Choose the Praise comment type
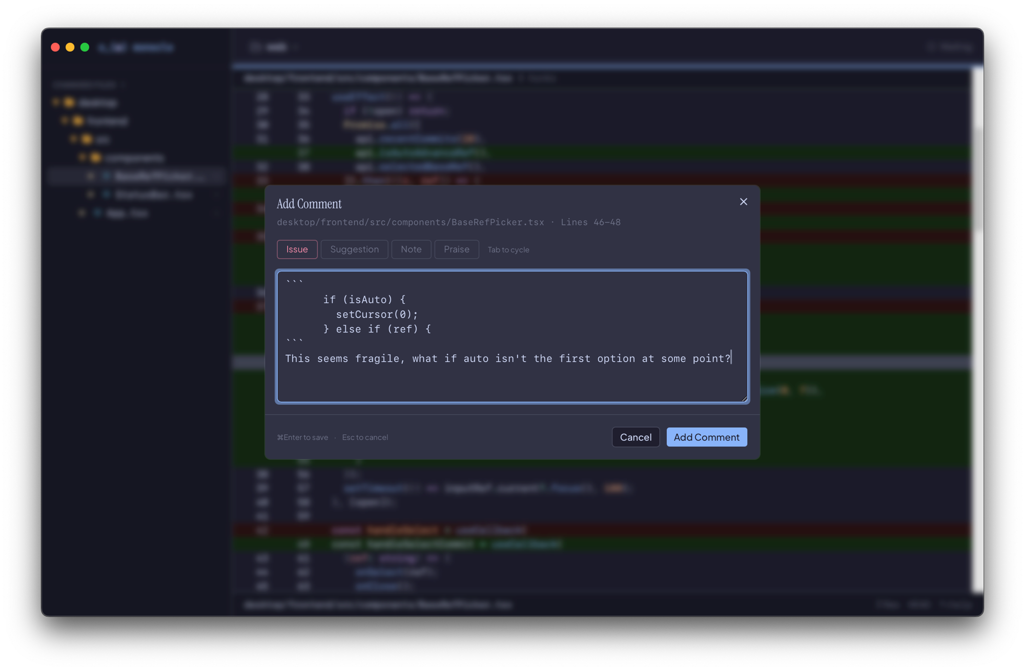The width and height of the screenshot is (1025, 671). [456, 249]
